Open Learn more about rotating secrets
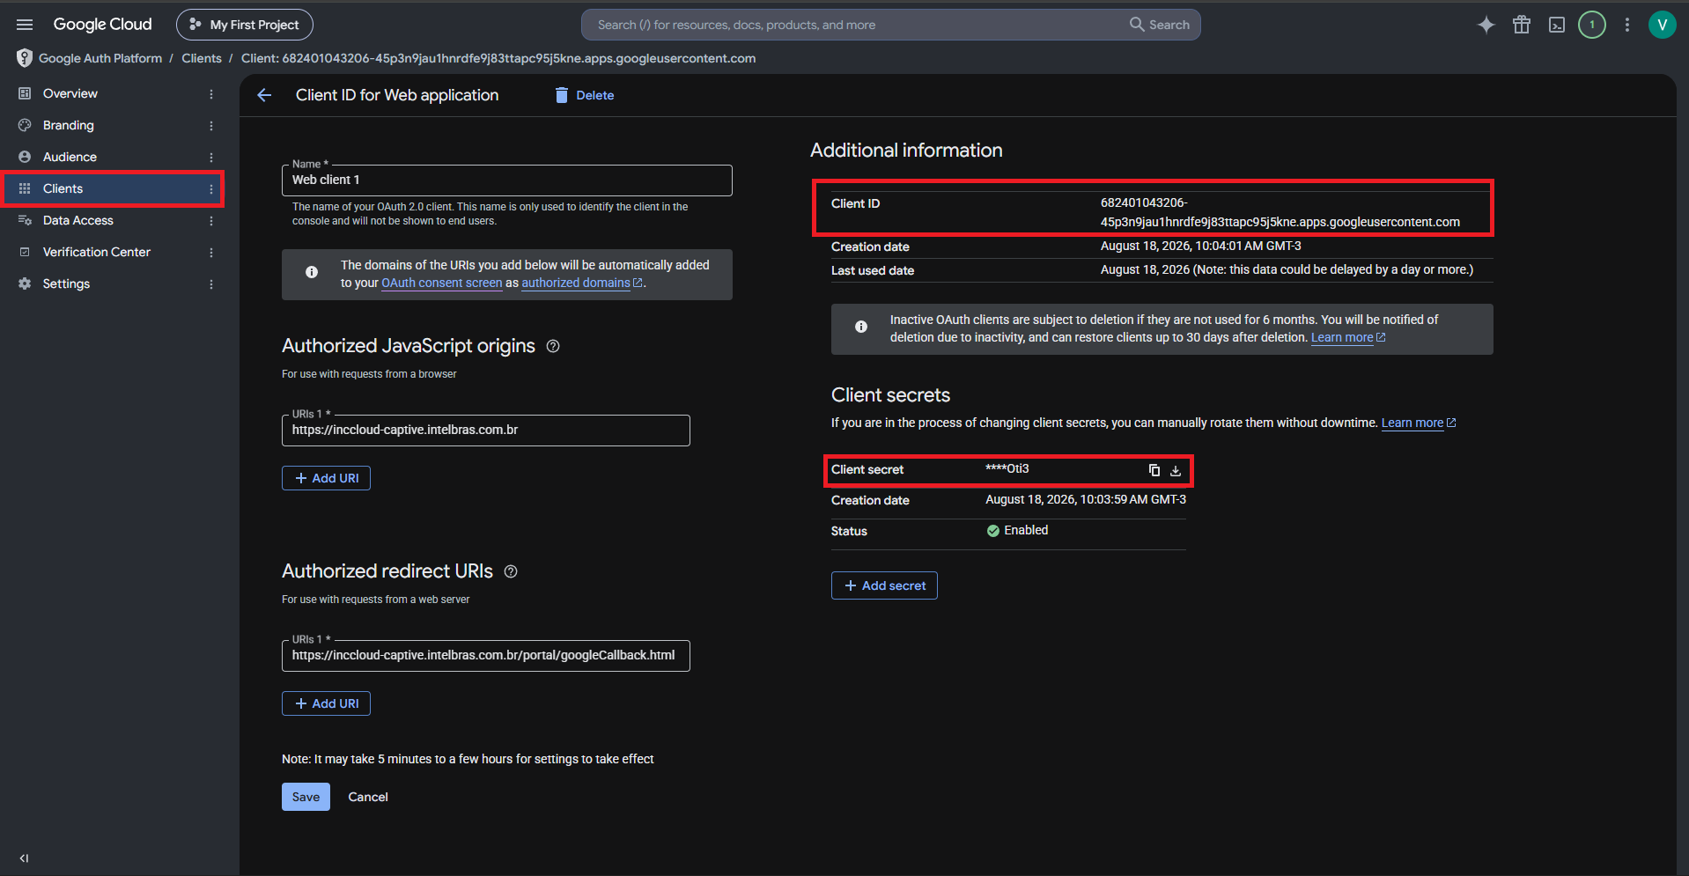This screenshot has height=876, width=1689. pyautogui.click(x=1419, y=423)
